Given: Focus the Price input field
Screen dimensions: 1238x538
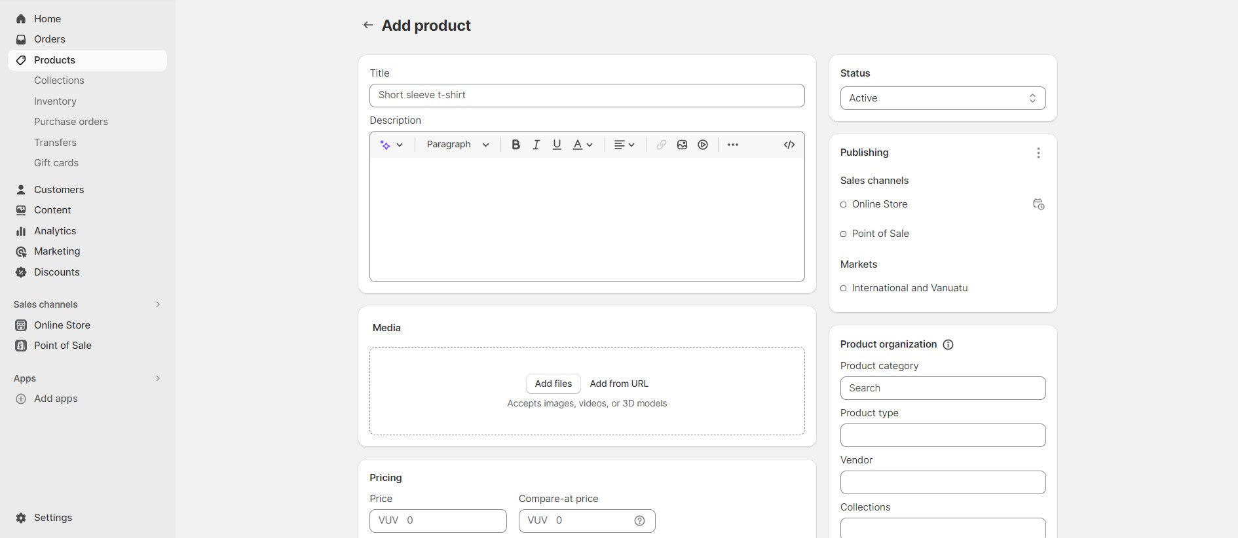Looking at the screenshot, I should coord(438,521).
